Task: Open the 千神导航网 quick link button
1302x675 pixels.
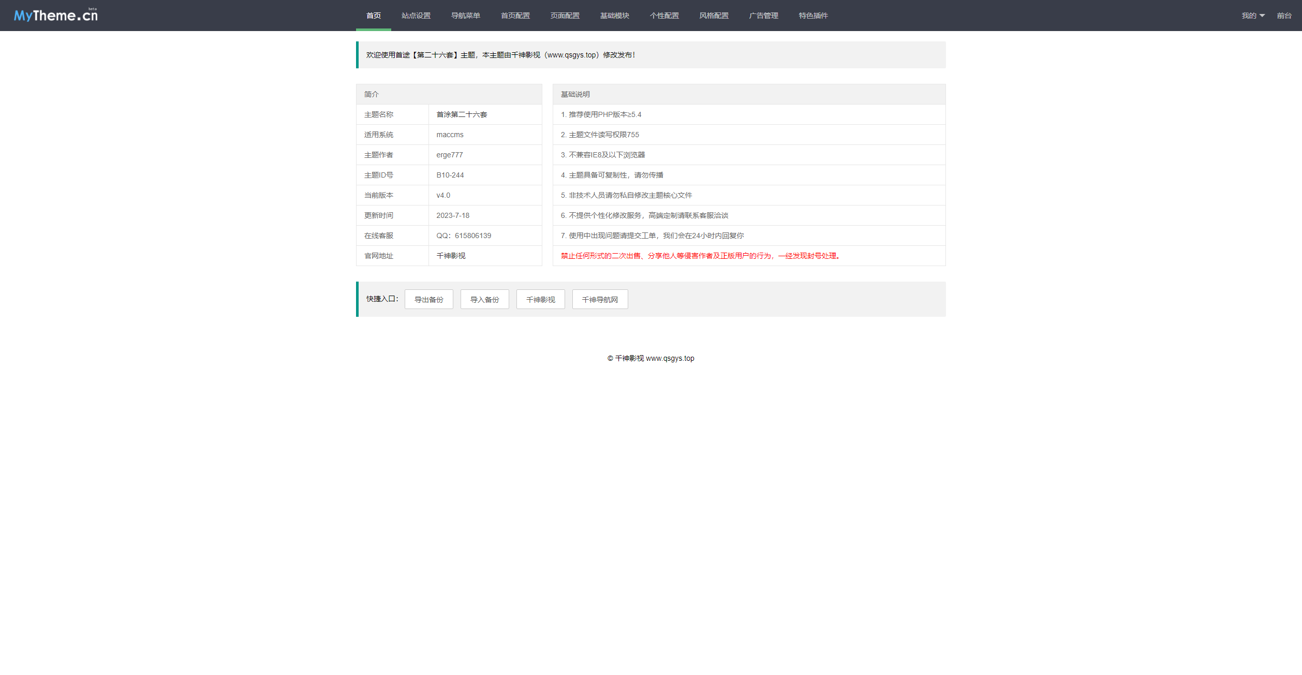Action: [600, 300]
